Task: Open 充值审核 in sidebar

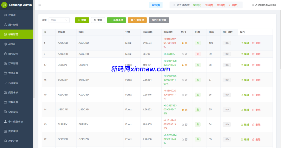Action: click(x=16, y=83)
